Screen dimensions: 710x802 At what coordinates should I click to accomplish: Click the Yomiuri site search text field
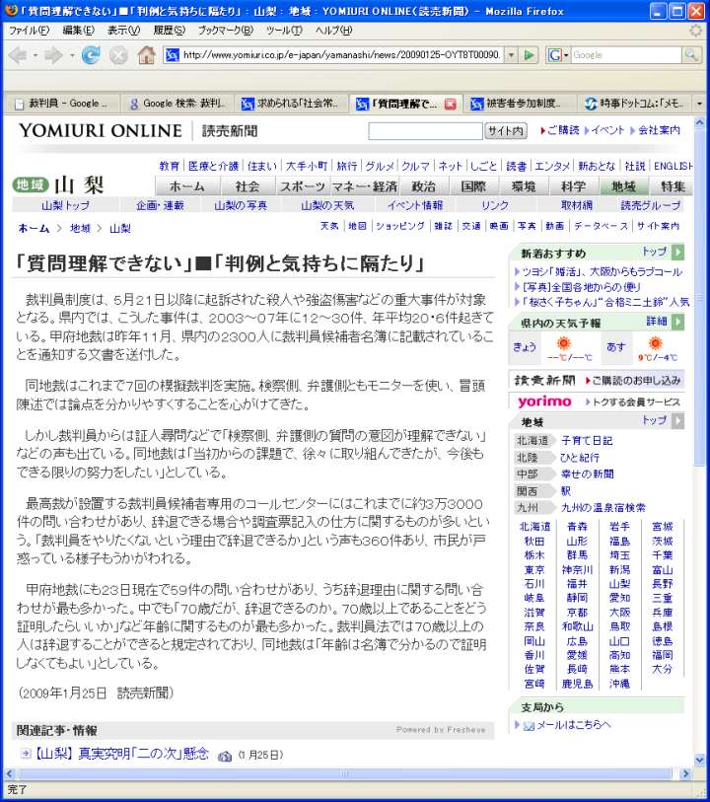(425, 131)
